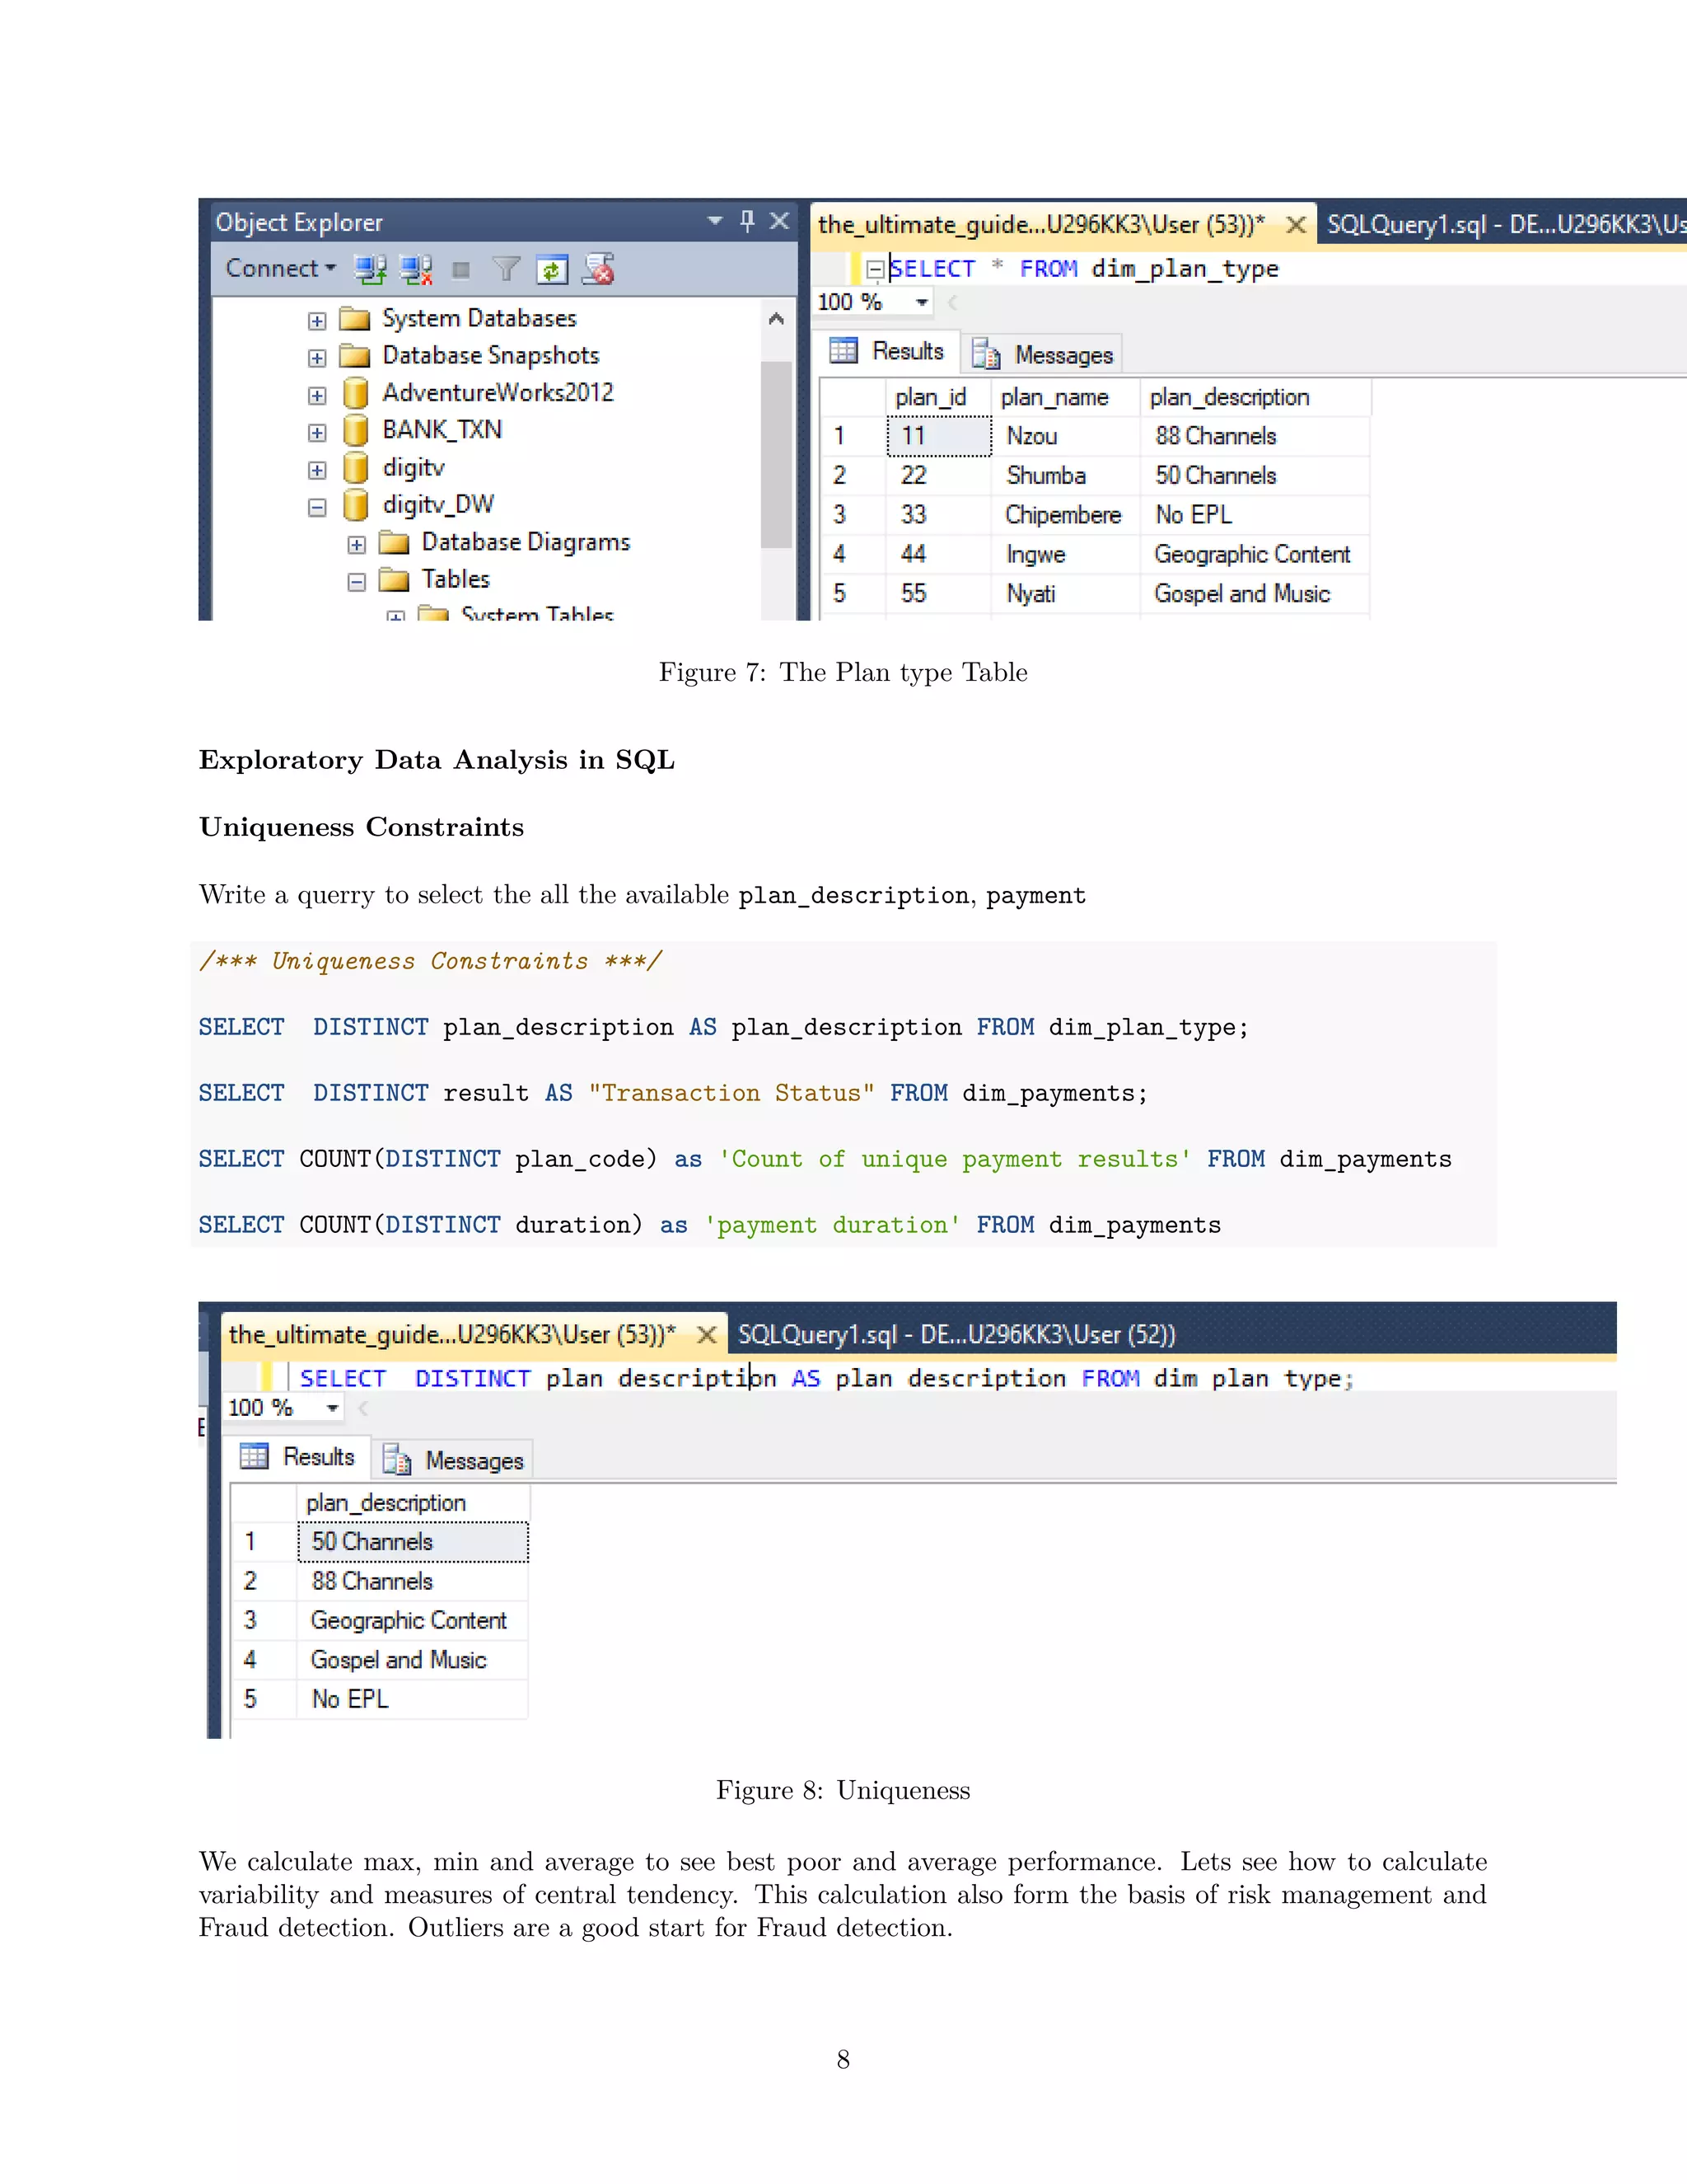
Task: Select the BANK_TXN tree item
Action: pyautogui.click(x=442, y=430)
